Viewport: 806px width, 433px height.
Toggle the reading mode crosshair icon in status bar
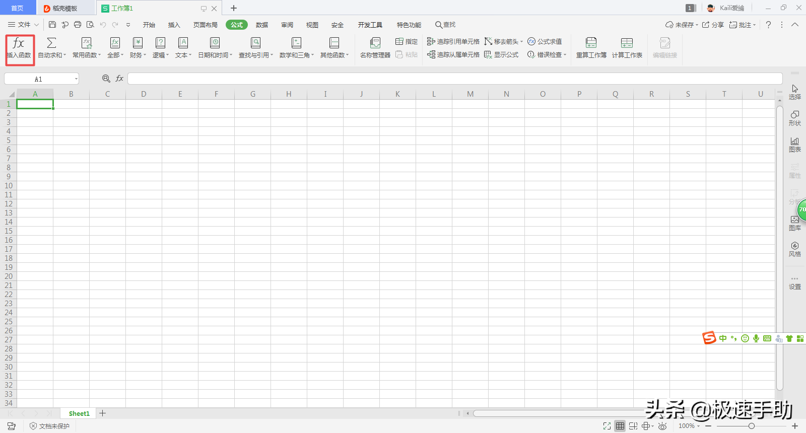click(646, 426)
